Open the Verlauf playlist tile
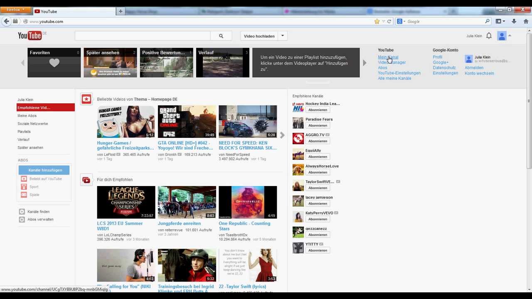 coord(223,63)
